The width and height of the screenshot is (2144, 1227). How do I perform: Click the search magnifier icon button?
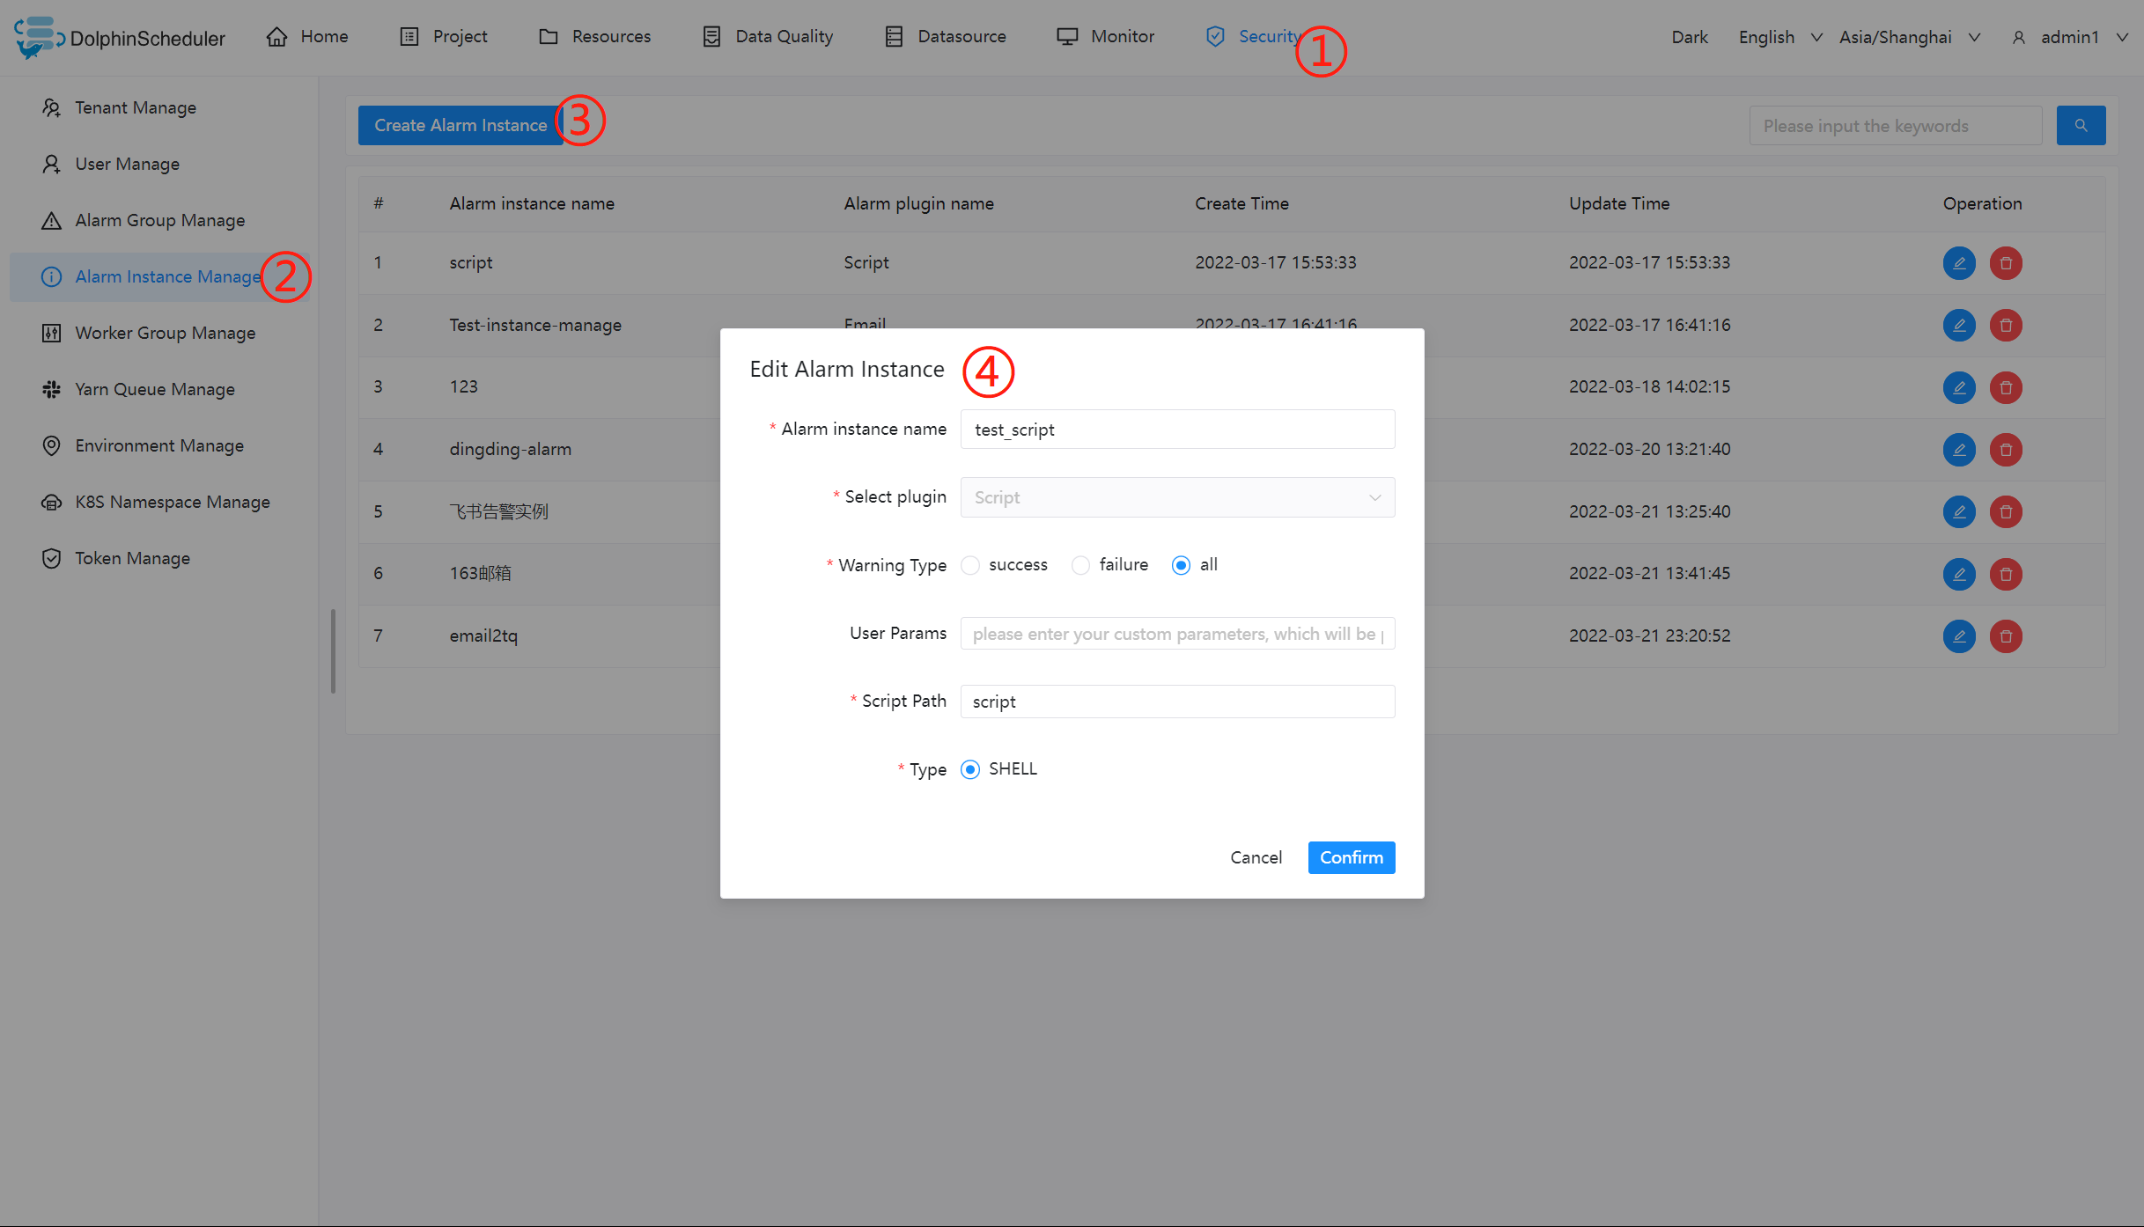pyautogui.click(x=2080, y=126)
